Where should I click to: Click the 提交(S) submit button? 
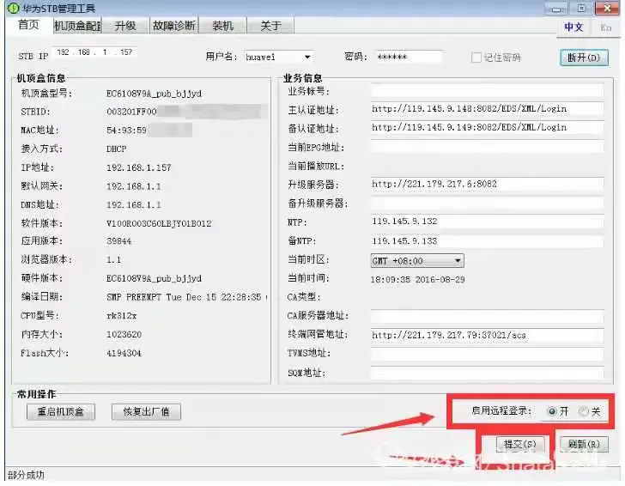520,444
